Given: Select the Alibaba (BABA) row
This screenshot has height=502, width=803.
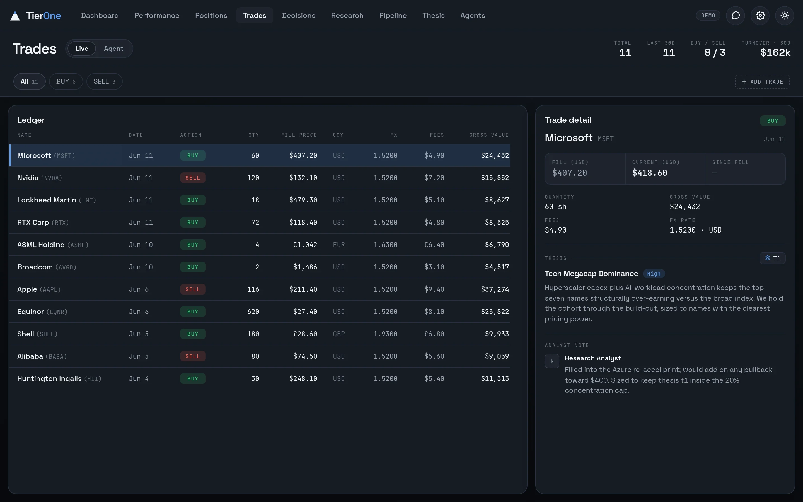Looking at the screenshot, I should point(260,356).
